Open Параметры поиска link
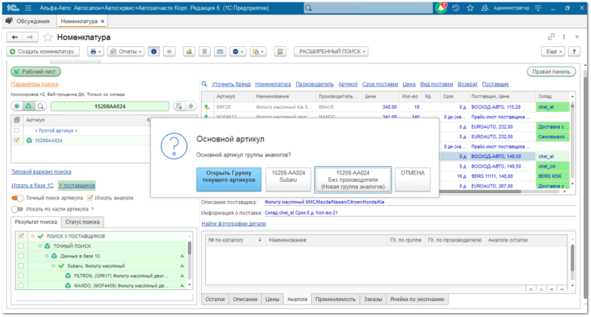The width and height of the screenshot is (591, 317). coord(35,84)
